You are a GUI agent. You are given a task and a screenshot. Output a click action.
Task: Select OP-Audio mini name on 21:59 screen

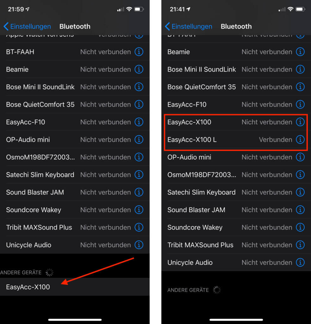(x=28, y=140)
